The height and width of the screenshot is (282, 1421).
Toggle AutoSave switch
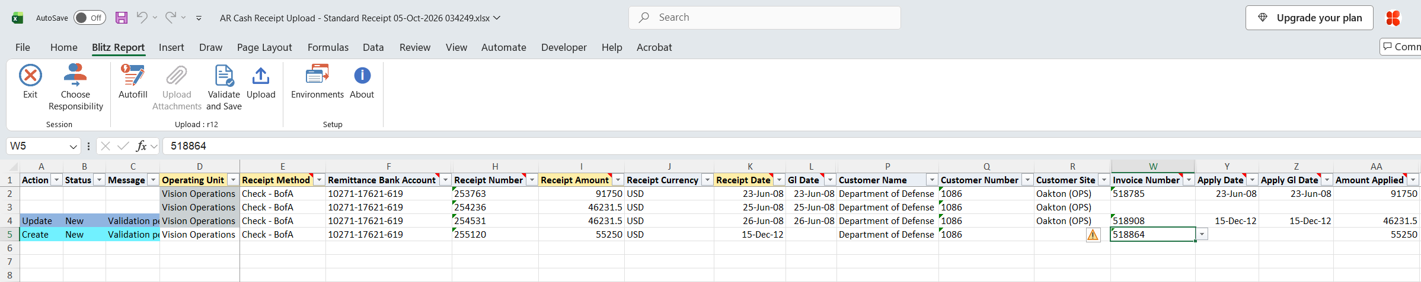90,18
